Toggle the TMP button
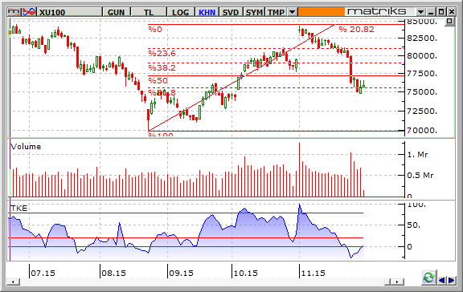463x292 pixels. coord(276,12)
